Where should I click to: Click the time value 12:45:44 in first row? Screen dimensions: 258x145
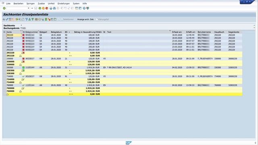click(190, 35)
